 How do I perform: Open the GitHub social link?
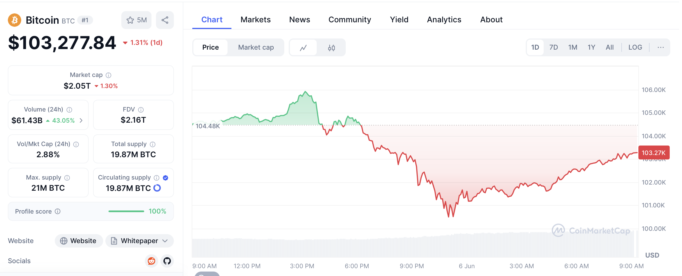tap(167, 261)
